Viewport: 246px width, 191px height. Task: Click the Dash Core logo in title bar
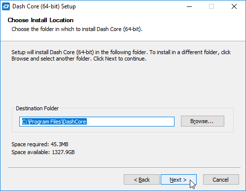tap(6, 6)
